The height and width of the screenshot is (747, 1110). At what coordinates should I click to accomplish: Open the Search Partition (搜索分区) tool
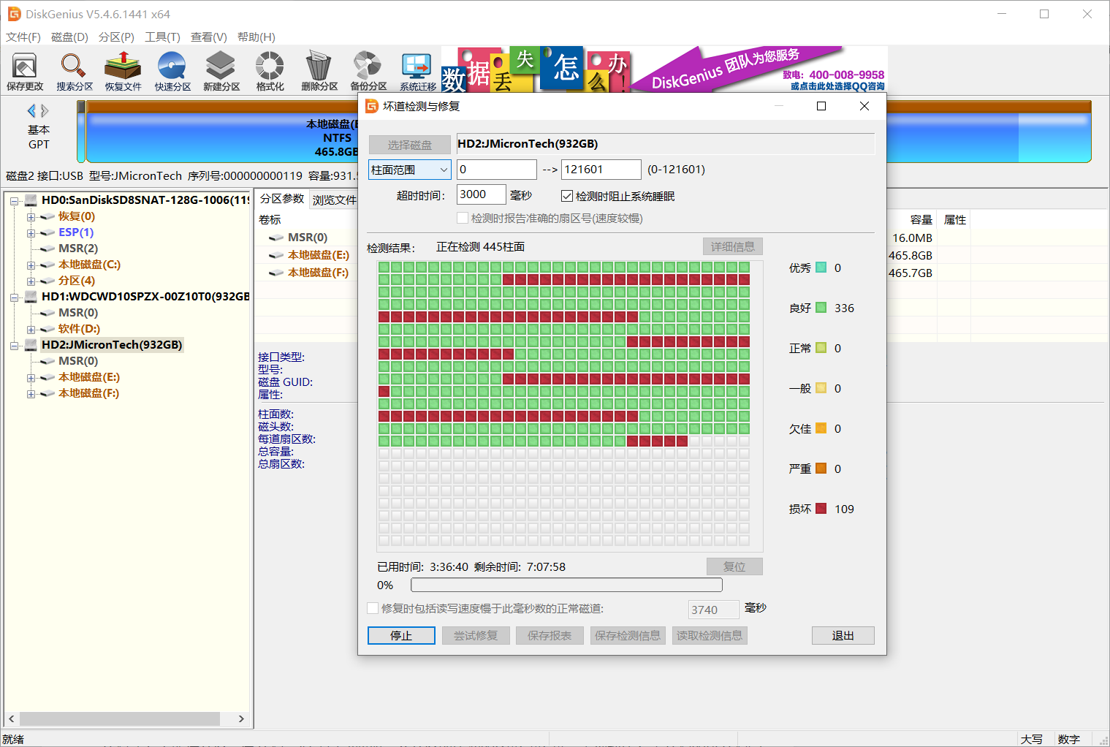pyautogui.click(x=74, y=72)
